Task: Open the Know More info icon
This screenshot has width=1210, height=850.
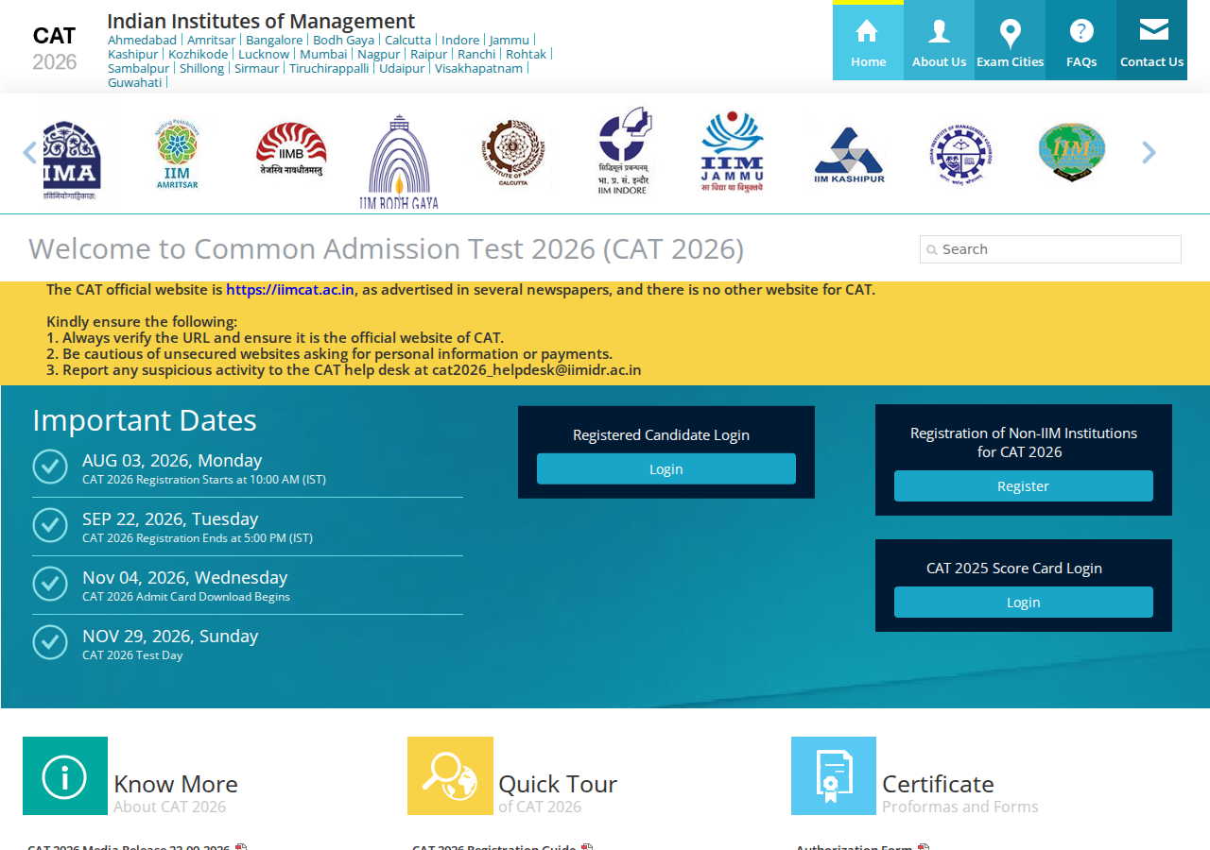Action: click(65, 776)
